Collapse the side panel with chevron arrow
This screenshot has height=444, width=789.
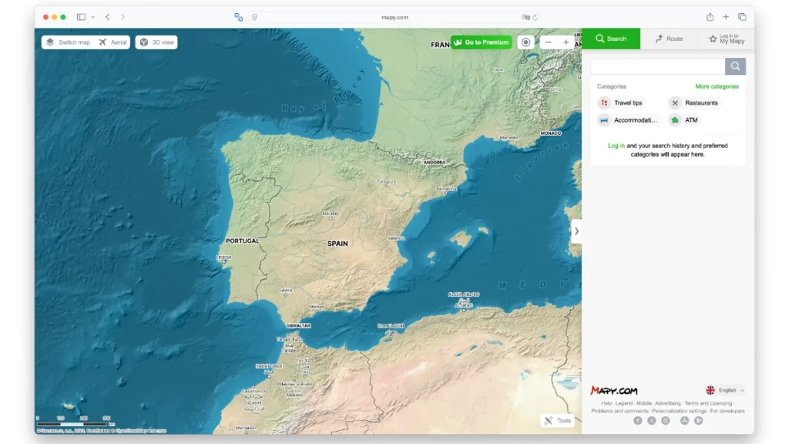click(576, 230)
